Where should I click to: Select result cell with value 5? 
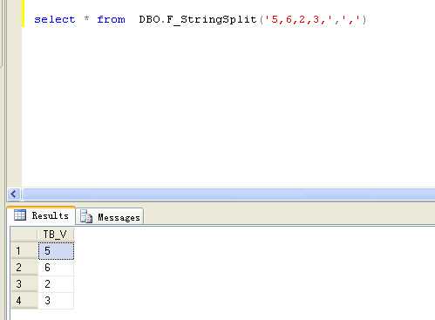56,251
